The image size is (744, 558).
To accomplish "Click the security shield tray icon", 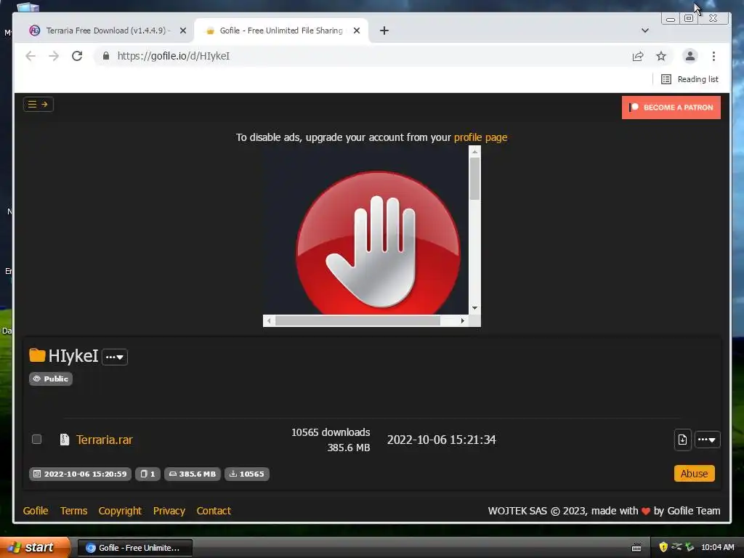I will coord(663,547).
